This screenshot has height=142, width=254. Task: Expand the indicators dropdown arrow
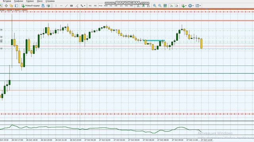pos(186,6)
